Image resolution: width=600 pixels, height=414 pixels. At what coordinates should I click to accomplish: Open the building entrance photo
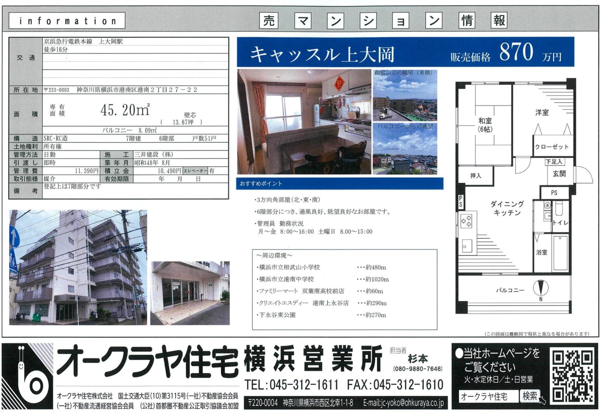coord(190,293)
